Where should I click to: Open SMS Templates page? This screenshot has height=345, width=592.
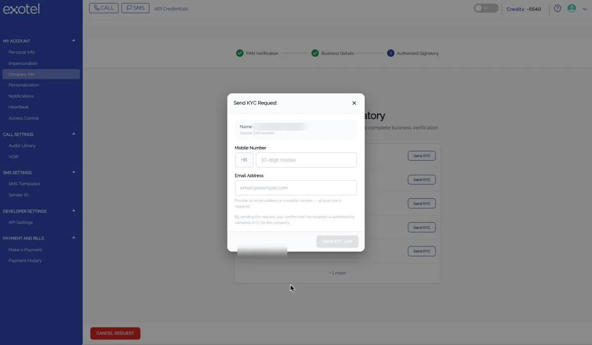24,184
